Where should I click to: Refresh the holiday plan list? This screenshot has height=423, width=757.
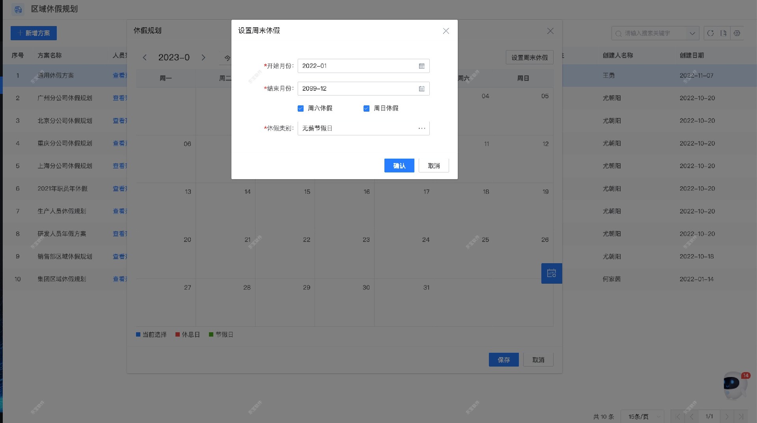click(x=711, y=33)
